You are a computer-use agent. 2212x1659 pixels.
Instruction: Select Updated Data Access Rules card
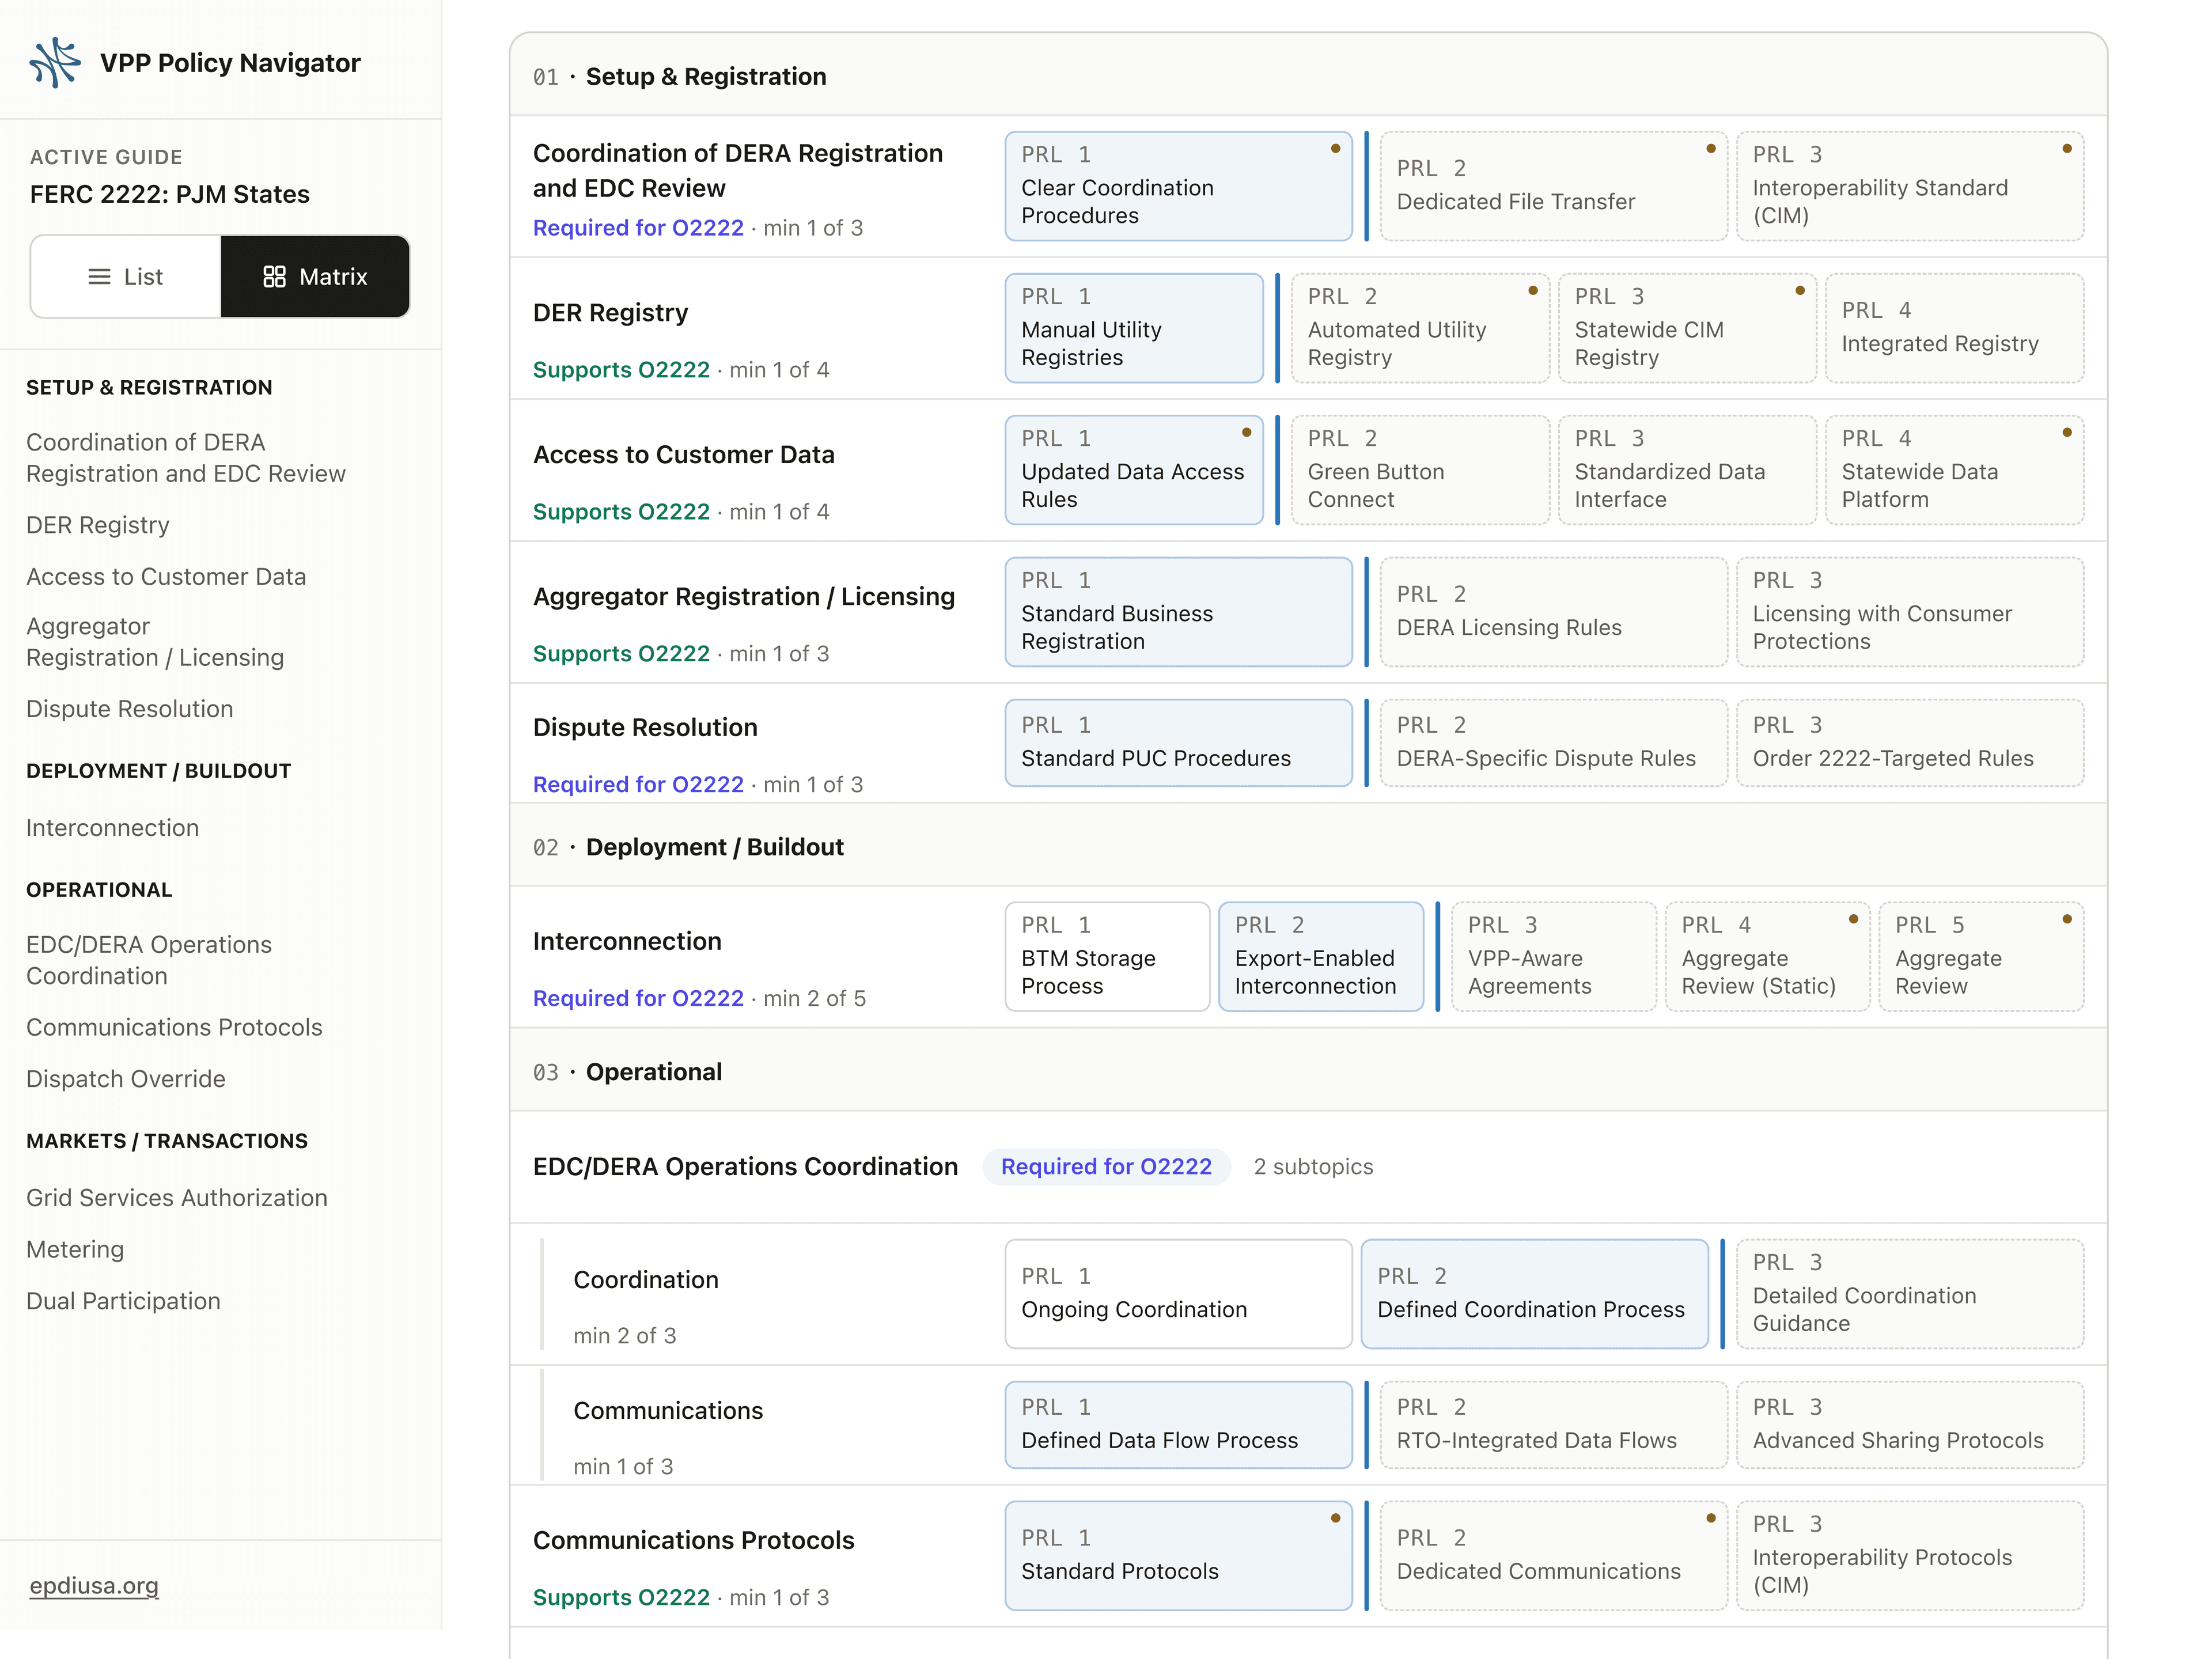point(1134,470)
